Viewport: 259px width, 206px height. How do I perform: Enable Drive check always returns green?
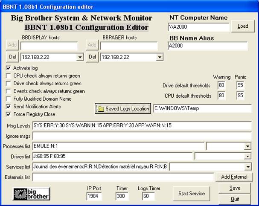(x=9, y=84)
